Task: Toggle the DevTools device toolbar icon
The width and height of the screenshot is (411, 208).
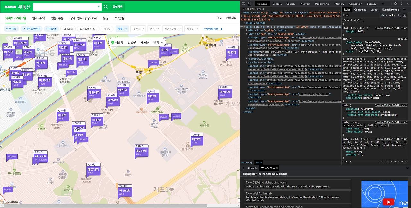Action: (249, 4)
